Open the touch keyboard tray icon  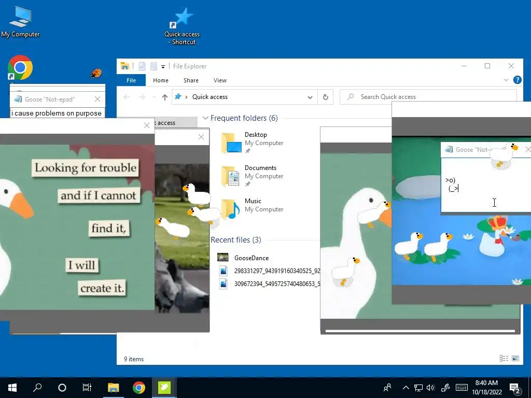462,388
